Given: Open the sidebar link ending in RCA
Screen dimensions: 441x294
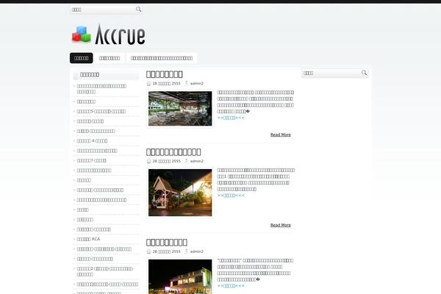Looking at the screenshot, I should (88, 239).
